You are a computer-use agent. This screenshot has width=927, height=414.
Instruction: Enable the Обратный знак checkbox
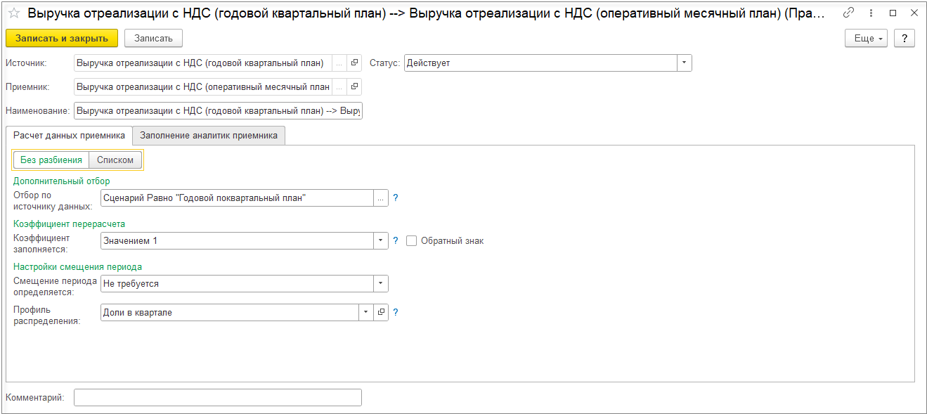click(x=412, y=241)
